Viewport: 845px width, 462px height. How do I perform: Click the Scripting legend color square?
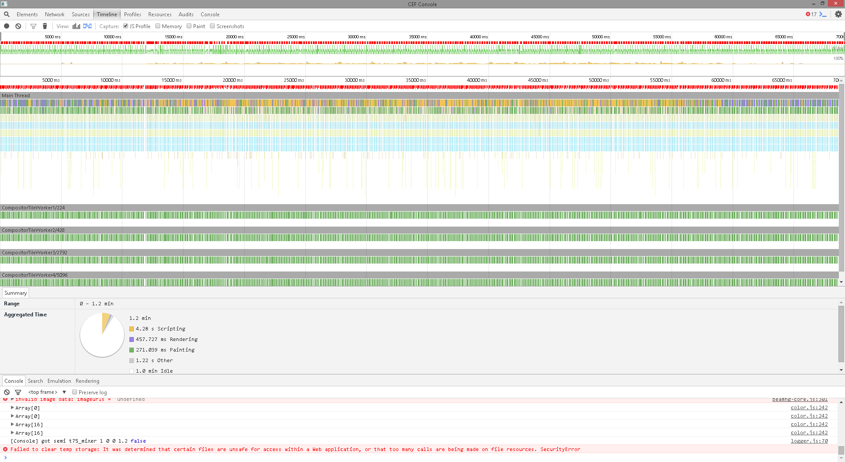[x=132, y=329]
